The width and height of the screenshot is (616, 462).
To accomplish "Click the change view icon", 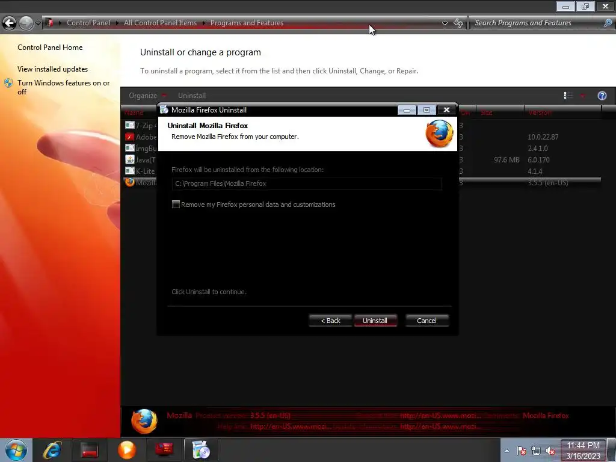I will pos(568,96).
